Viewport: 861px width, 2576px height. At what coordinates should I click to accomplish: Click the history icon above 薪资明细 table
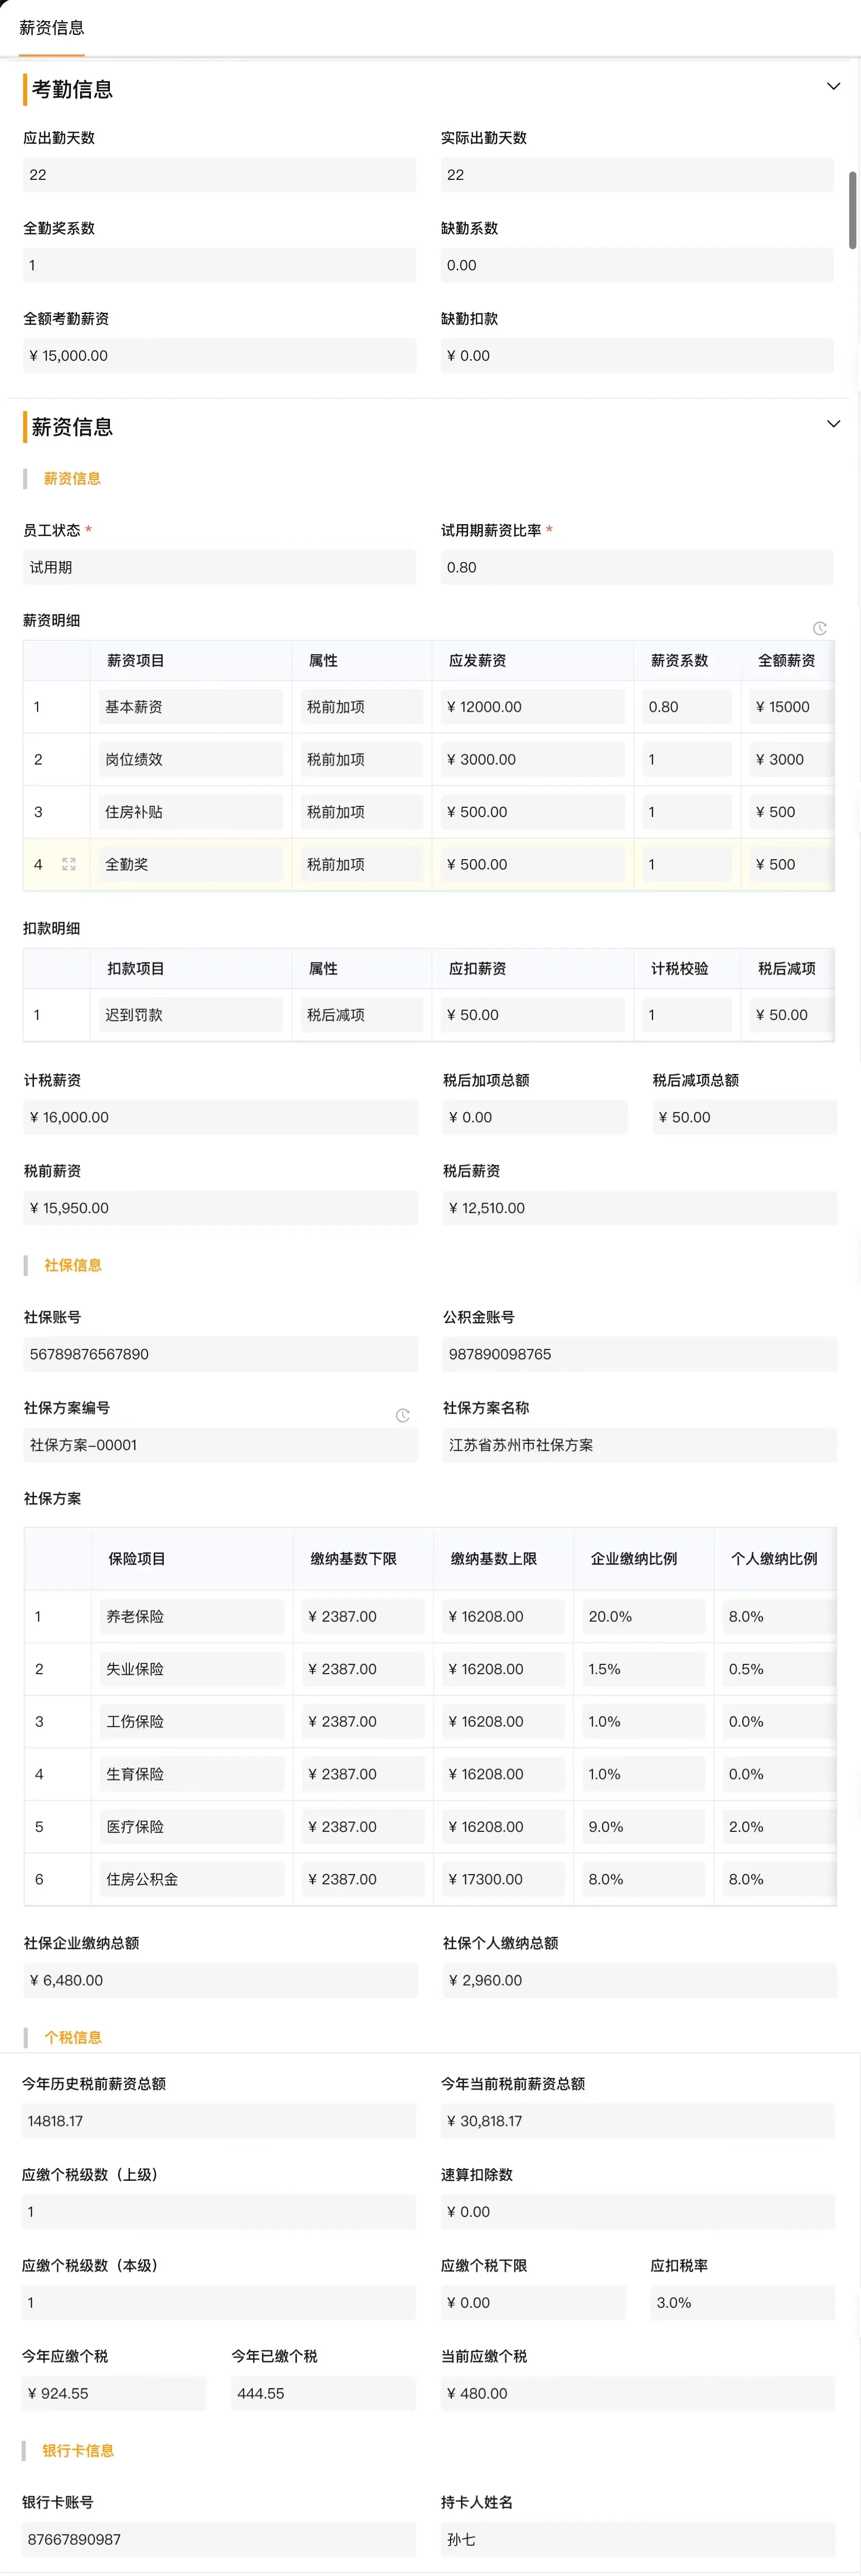point(820,628)
